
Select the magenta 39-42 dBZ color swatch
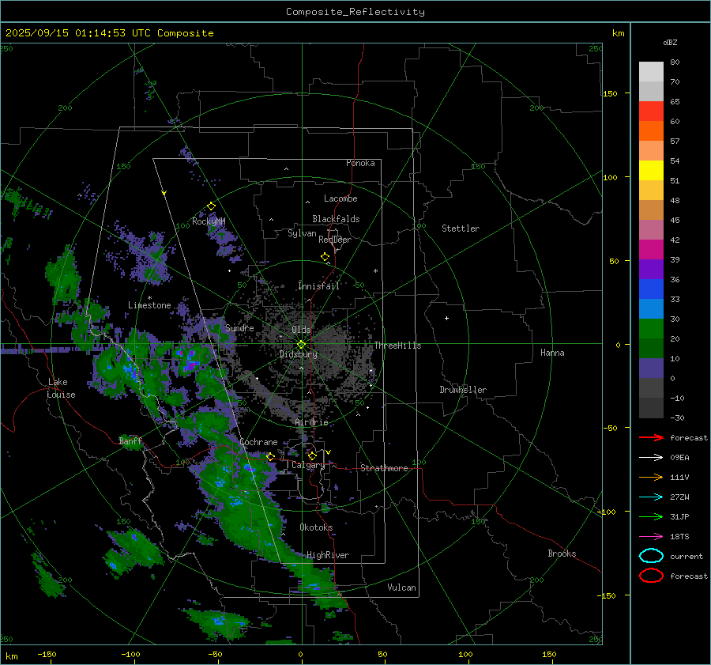pyautogui.click(x=651, y=250)
